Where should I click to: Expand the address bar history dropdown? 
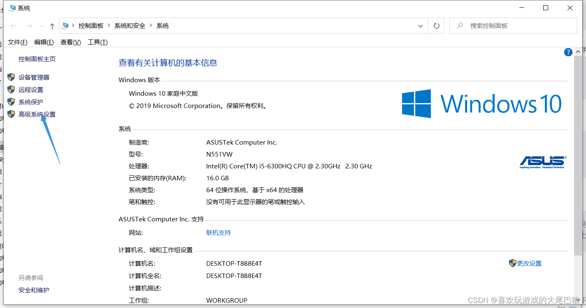coord(421,26)
